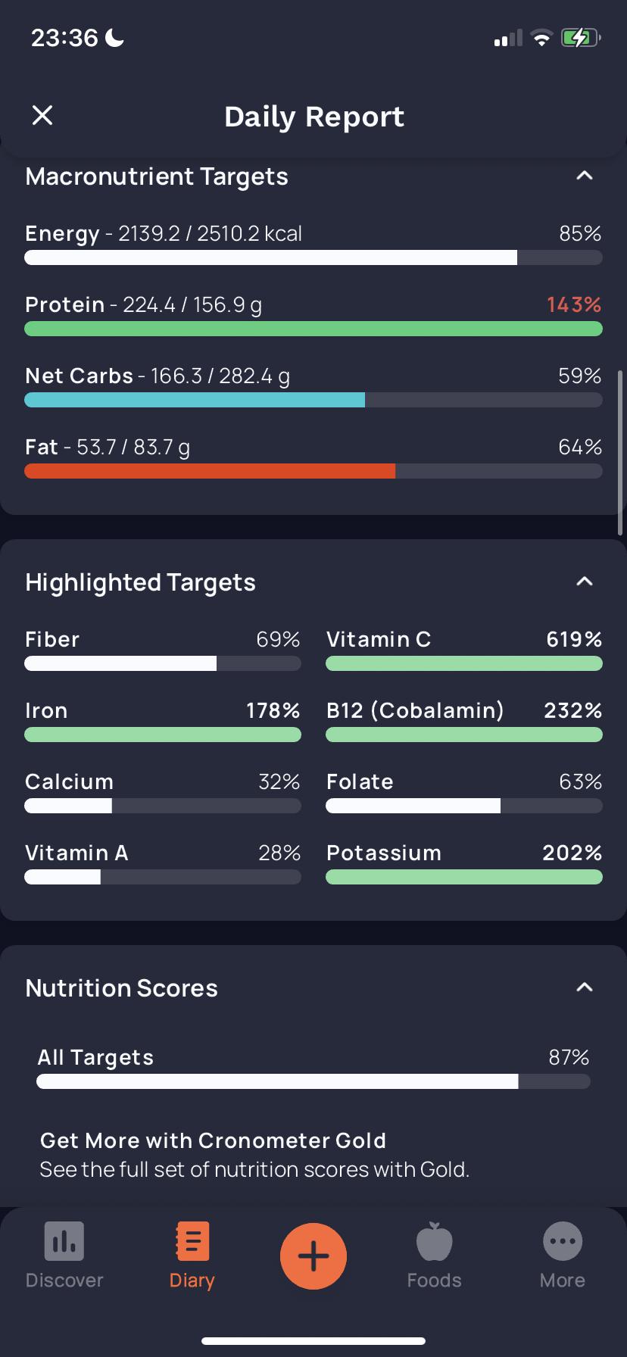Screen dimensions: 627x1357
Task: Open the More ellipsis icon
Action: pyautogui.click(x=563, y=1241)
